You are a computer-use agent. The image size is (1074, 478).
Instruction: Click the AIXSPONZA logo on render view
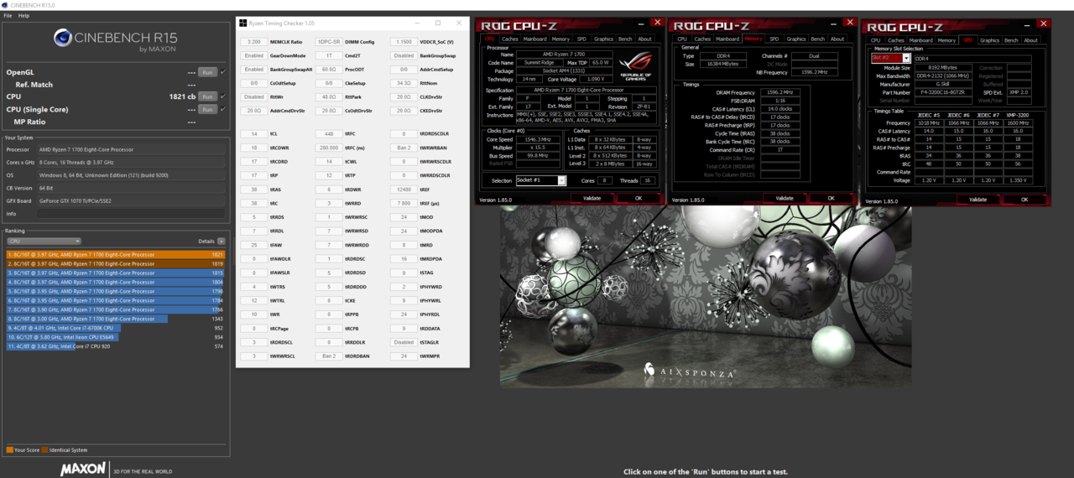(690, 371)
